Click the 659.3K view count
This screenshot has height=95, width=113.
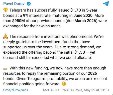click(48, 90)
